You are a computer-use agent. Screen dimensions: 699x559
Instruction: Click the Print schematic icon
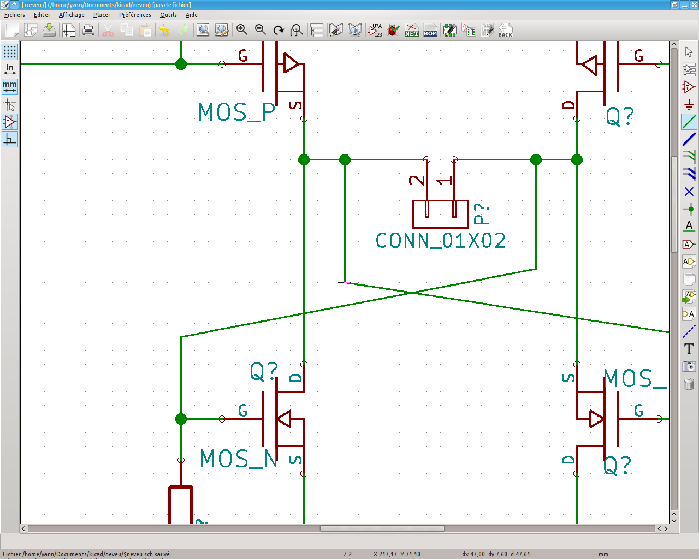[x=88, y=30]
